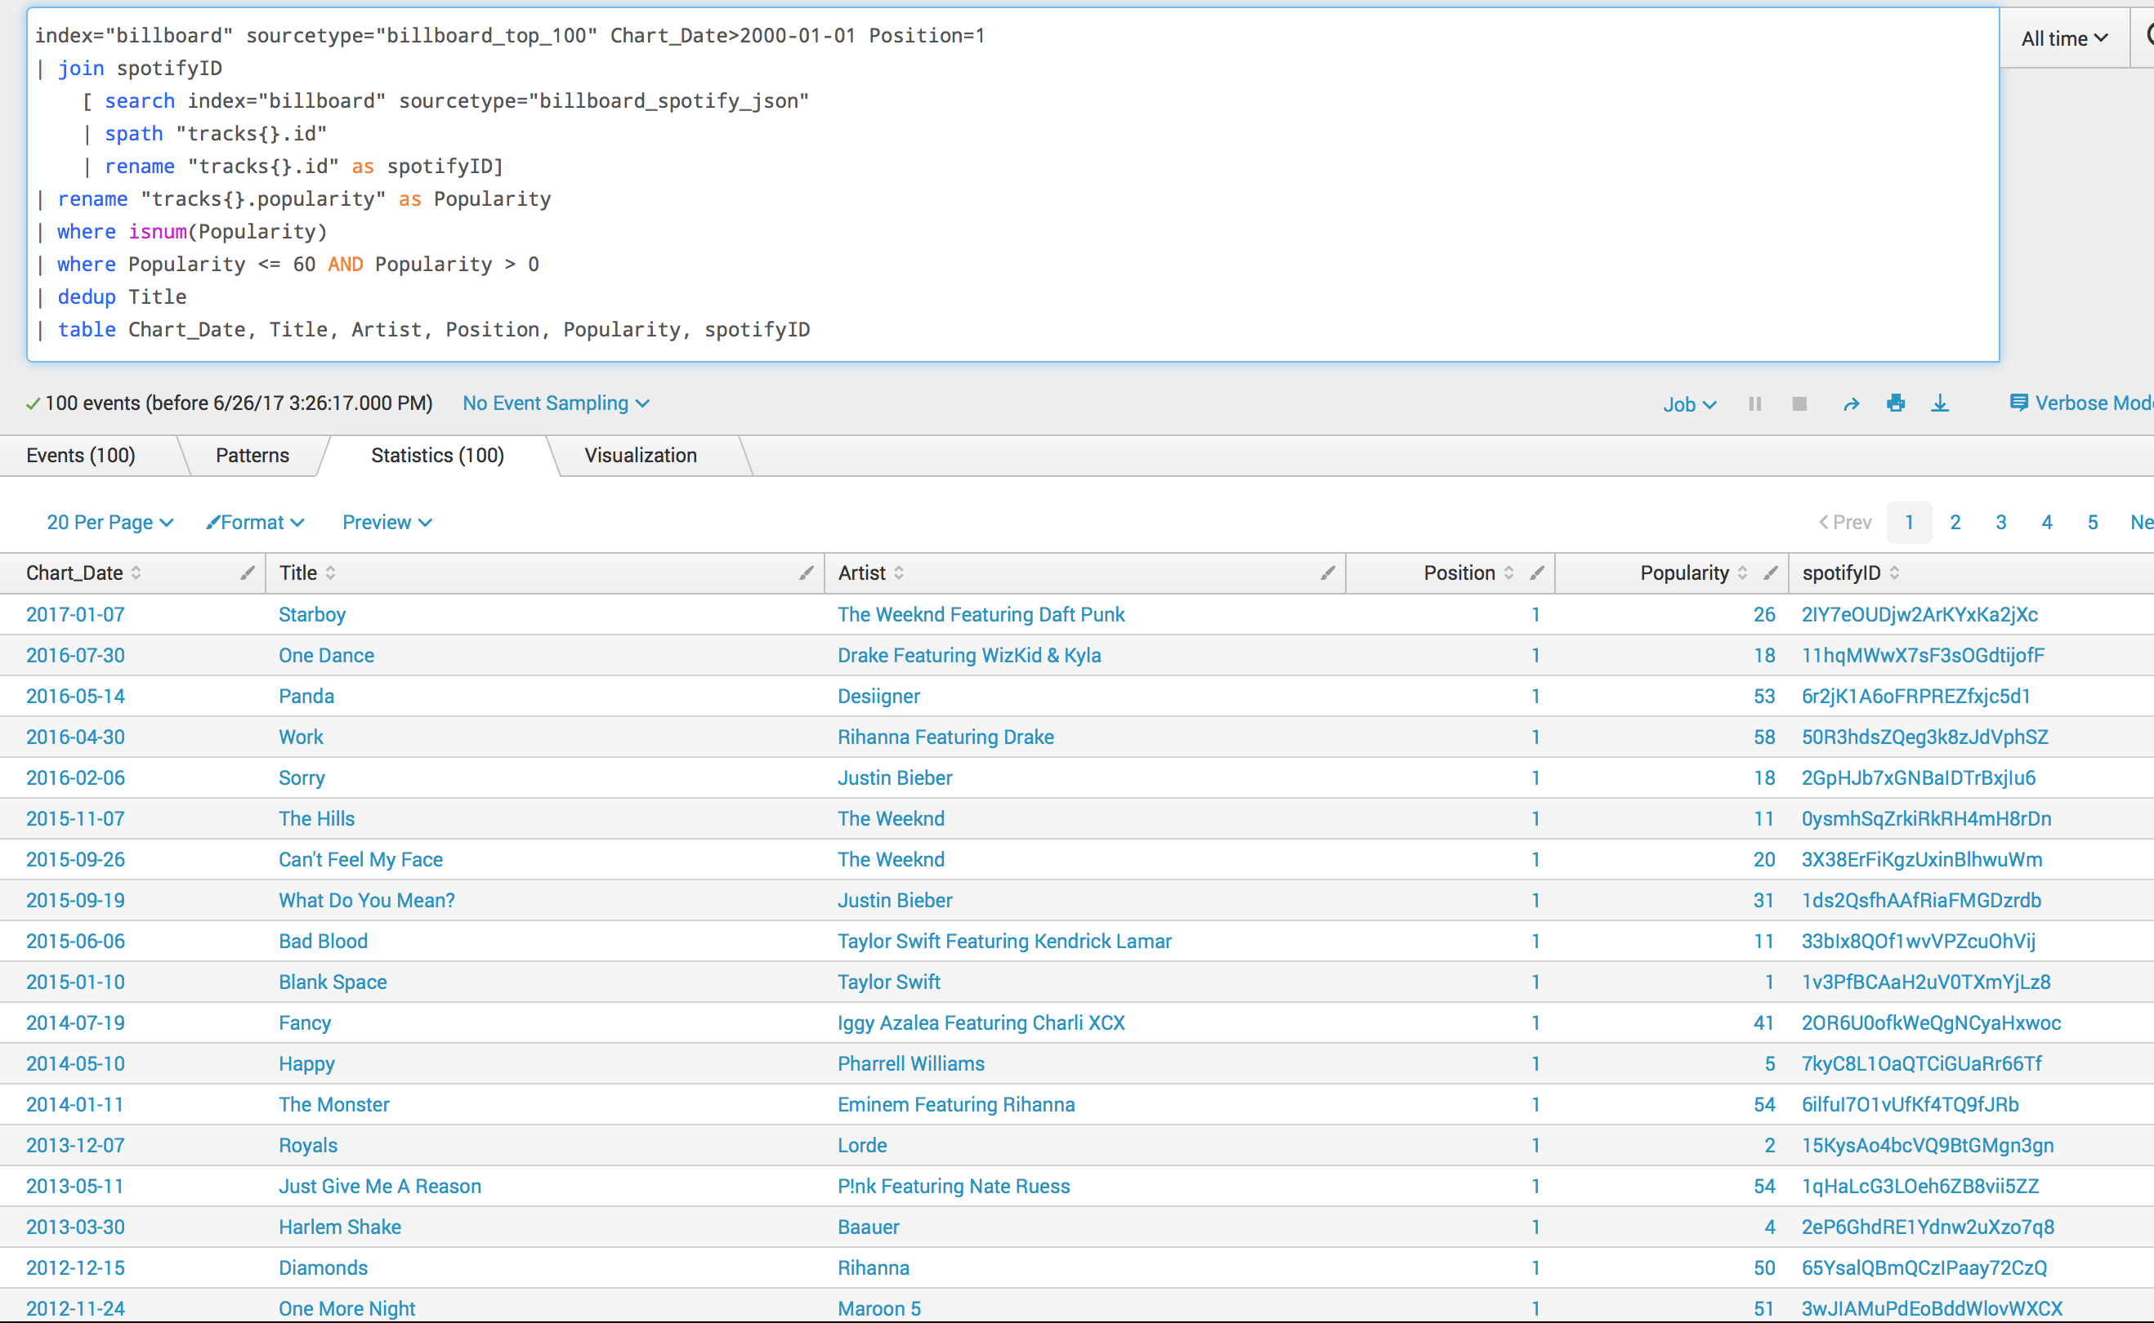Expand the Format dropdown
Image resolution: width=2154 pixels, height=1323 pixels.
[255, 523]
